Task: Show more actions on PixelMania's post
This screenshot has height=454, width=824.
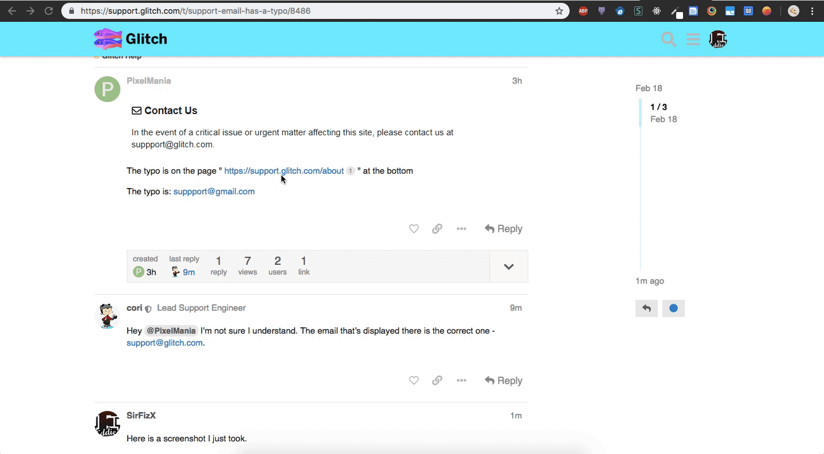Action: [461, 229]
